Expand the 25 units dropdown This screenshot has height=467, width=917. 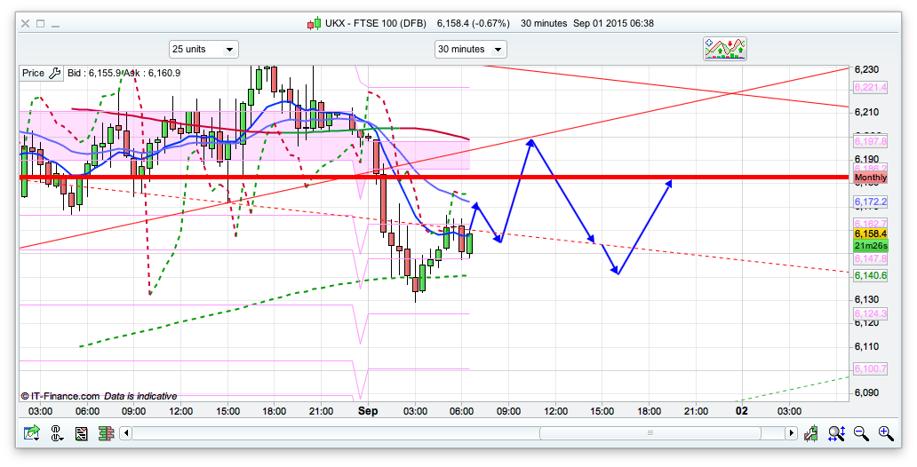tap(203, 49)
